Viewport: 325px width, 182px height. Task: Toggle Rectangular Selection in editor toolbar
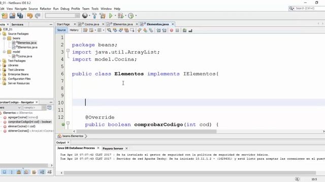[x=132, y=30]
